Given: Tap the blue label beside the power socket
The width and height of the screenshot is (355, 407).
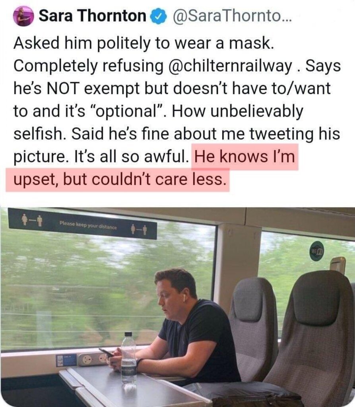Looking at the screenshot, I should [66, 360].
